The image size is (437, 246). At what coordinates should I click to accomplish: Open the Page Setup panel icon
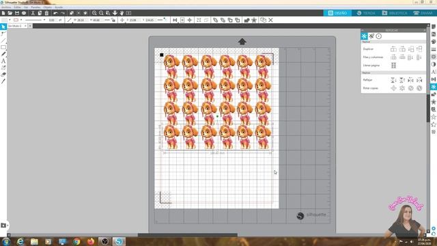click(434, 27)
